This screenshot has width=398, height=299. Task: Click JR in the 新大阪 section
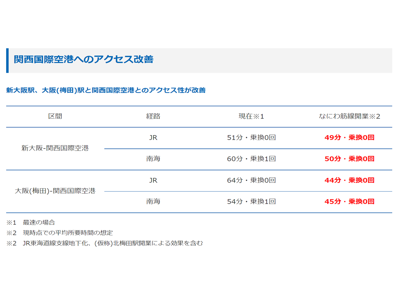click(x=153, y=138)
